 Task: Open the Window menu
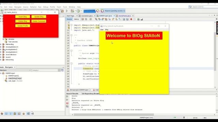pyautogui.click(x=72, y=7)
